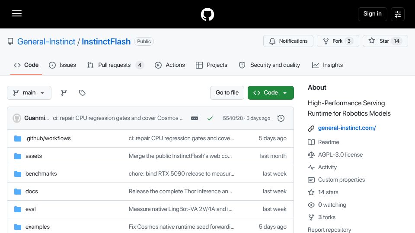Open the hamburger navigation menu
This screenshot has height=233, width=415.
coord(17,13)
